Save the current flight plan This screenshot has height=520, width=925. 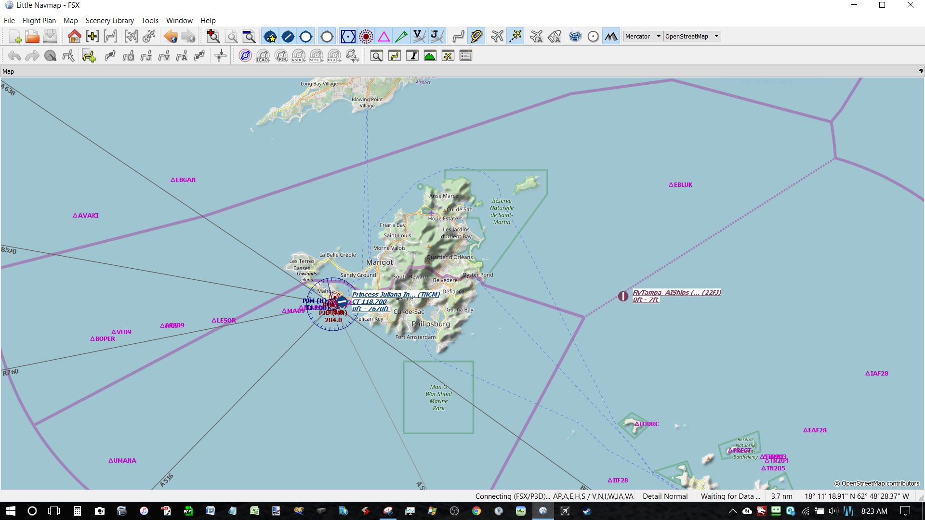[x=50, y=36]
